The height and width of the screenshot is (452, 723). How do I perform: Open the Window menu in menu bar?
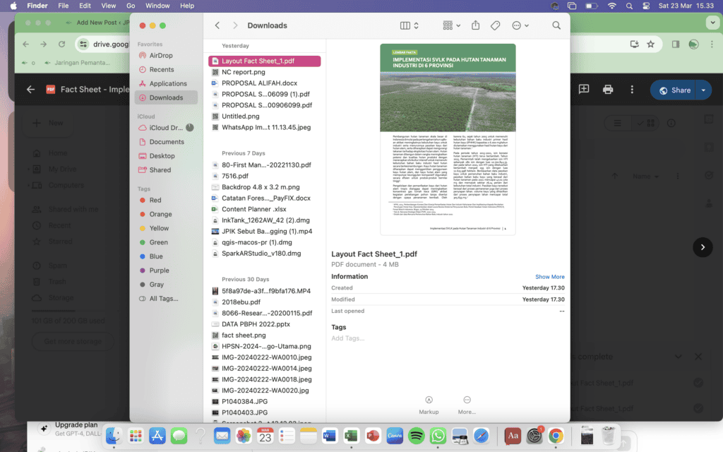click(x=157, y=6)
